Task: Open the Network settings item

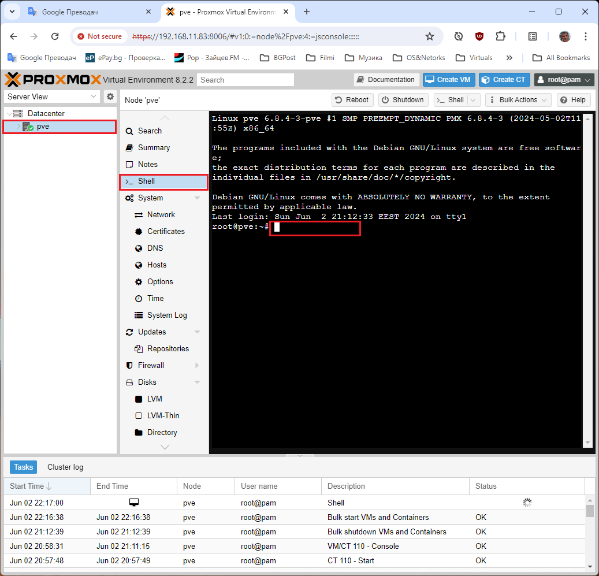Action: click(x=164, y=215)
